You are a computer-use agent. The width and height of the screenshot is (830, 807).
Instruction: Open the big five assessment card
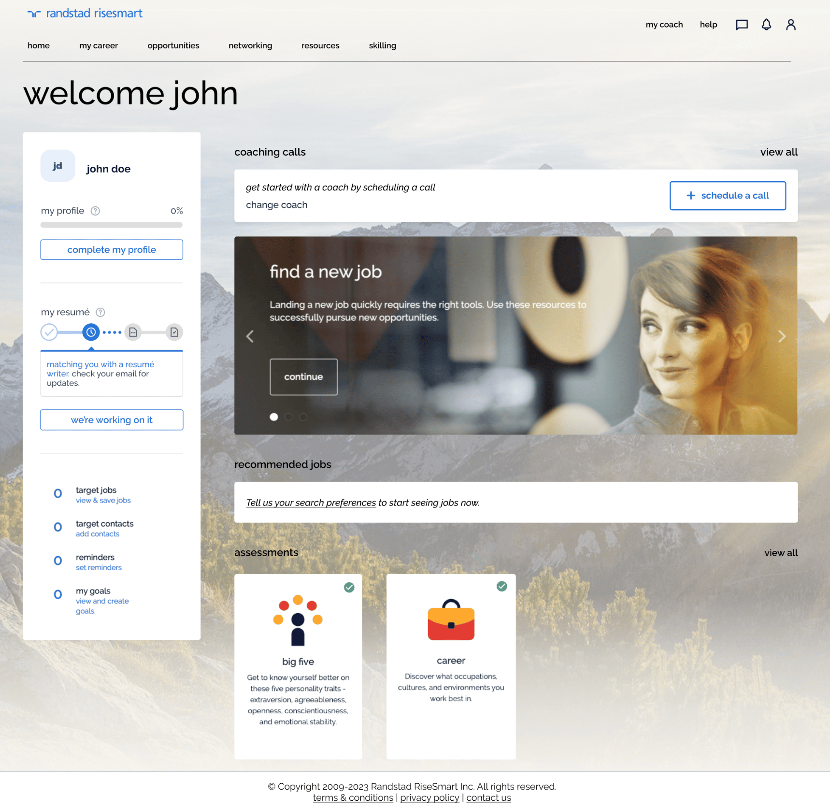(x=298, y=666)
